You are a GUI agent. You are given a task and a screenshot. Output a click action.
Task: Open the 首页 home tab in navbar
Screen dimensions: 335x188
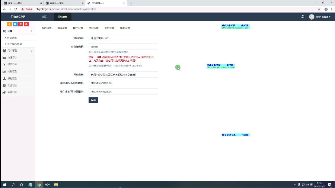[44, 17]
